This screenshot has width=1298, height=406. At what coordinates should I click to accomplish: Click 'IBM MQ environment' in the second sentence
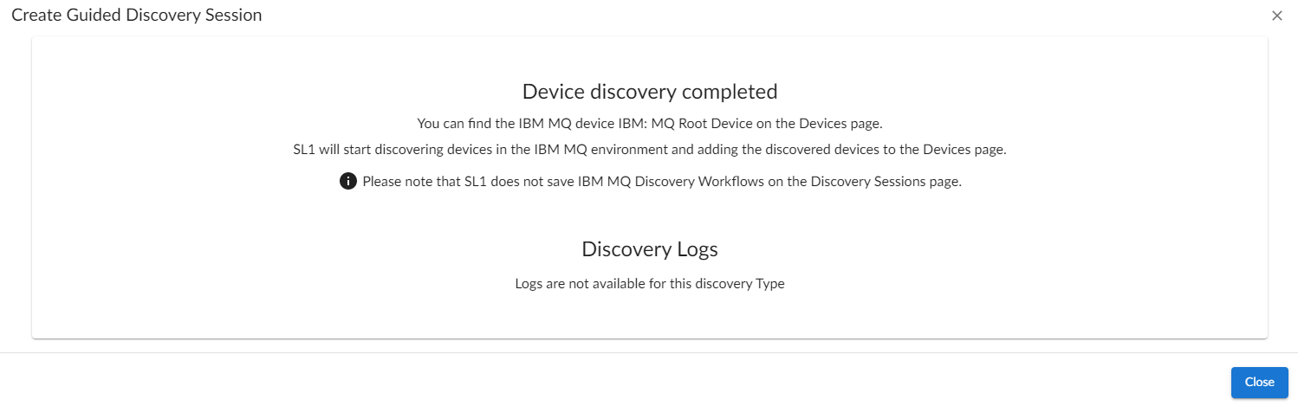click(x=607, y=149)
